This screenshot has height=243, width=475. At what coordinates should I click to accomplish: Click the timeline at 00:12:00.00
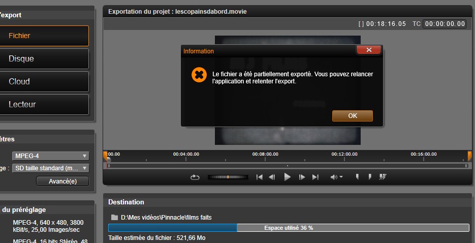tap(344, 154)
